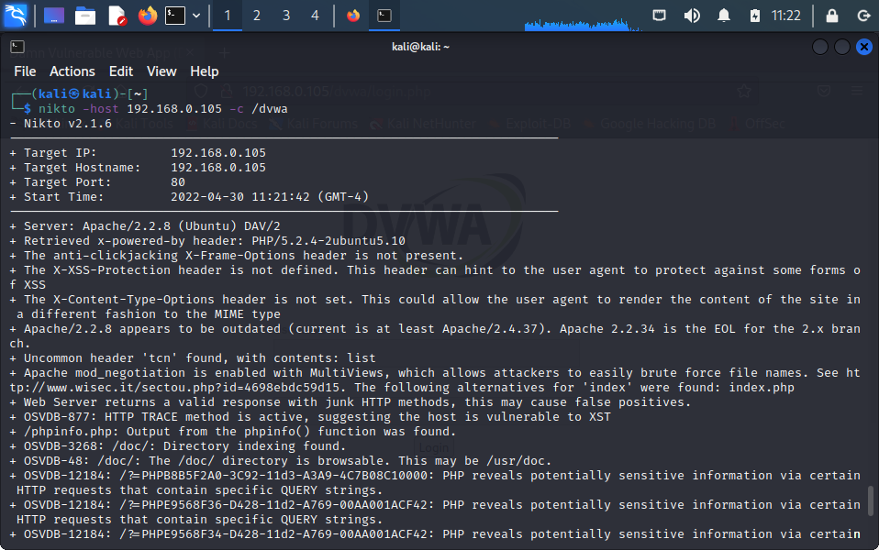The height and width of the screenshot is (550, 879).
Task: Click the word 'nikto' in the command line
Action: (x=57, y=109)
